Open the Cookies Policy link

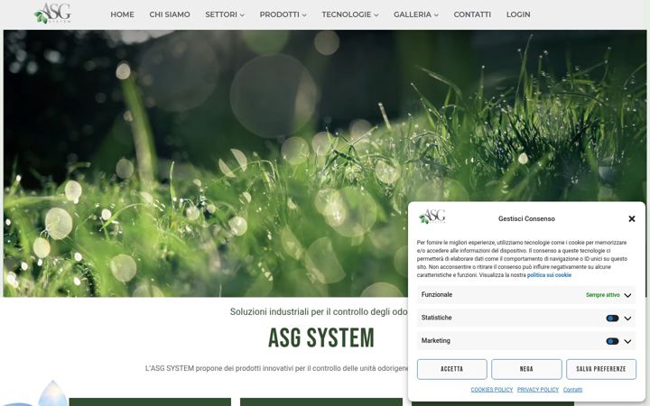click(492, 390)
